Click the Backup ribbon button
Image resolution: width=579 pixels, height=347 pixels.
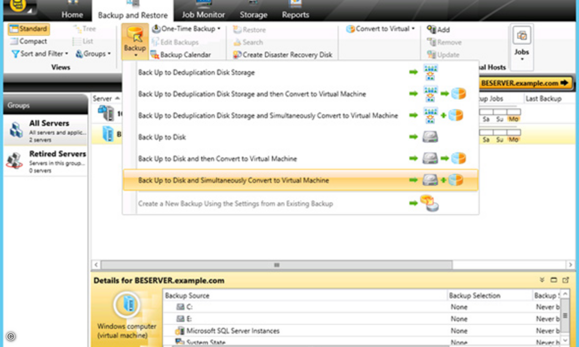pyautogui.click(x=135, y=42)
